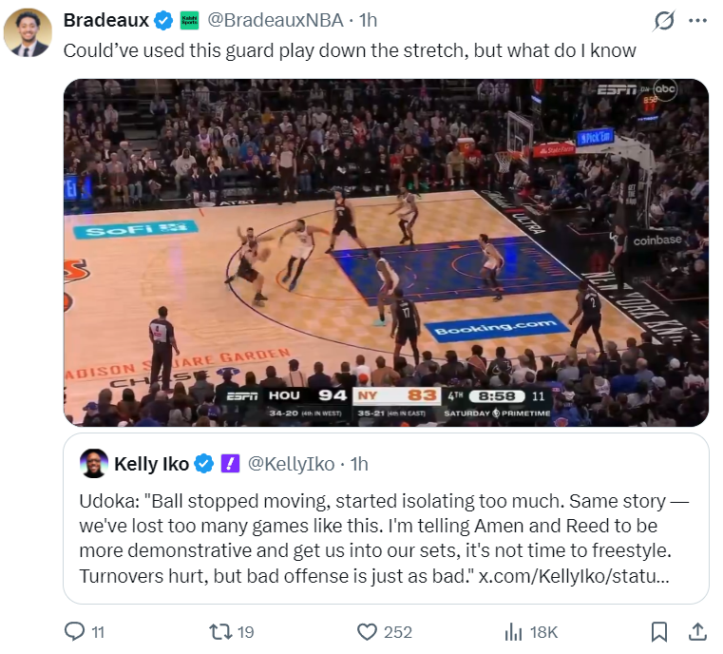
Task: Click the share post icon
Action: click(x=696, y=631)
